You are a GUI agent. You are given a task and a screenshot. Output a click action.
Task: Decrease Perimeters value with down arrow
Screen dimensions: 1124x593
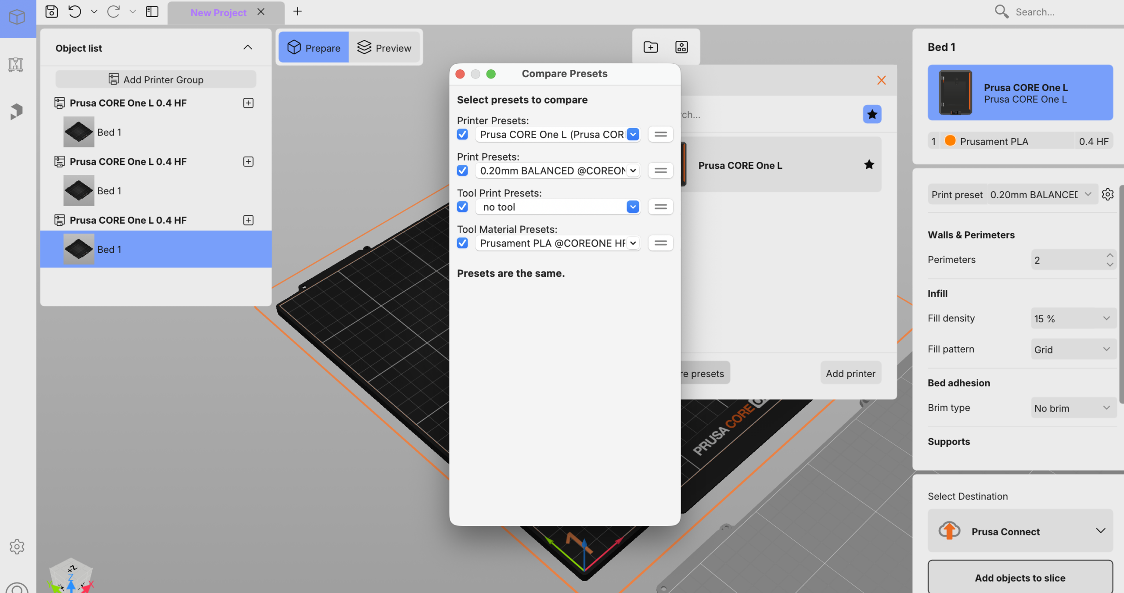pos(1110,264)
